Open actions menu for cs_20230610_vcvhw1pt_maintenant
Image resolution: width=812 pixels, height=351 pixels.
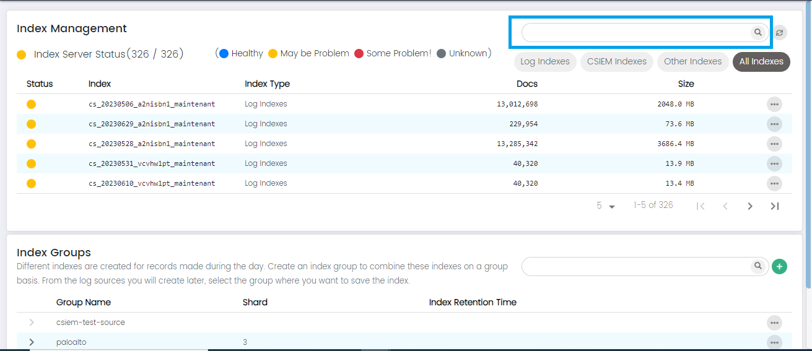(x=774, y=183)
